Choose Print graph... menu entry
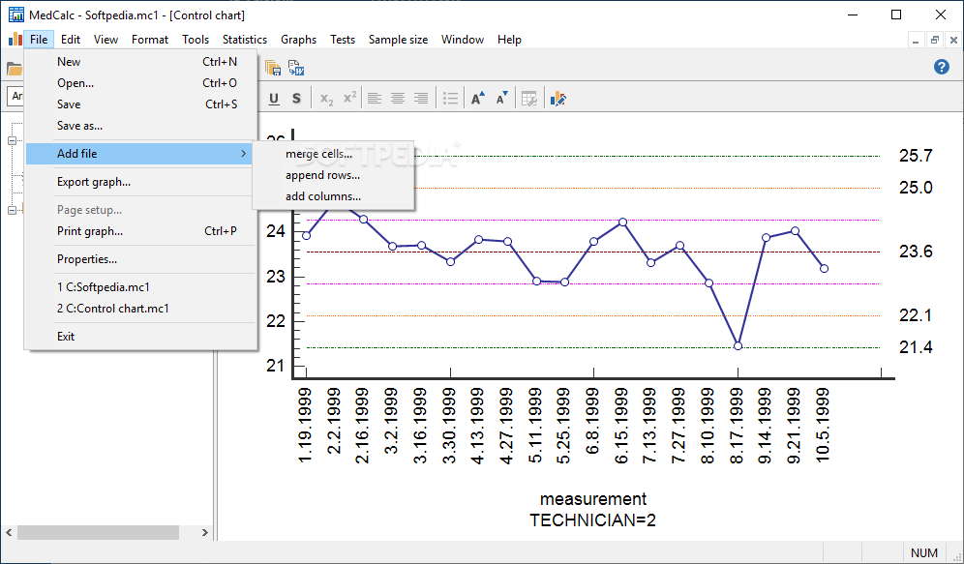 140,231
